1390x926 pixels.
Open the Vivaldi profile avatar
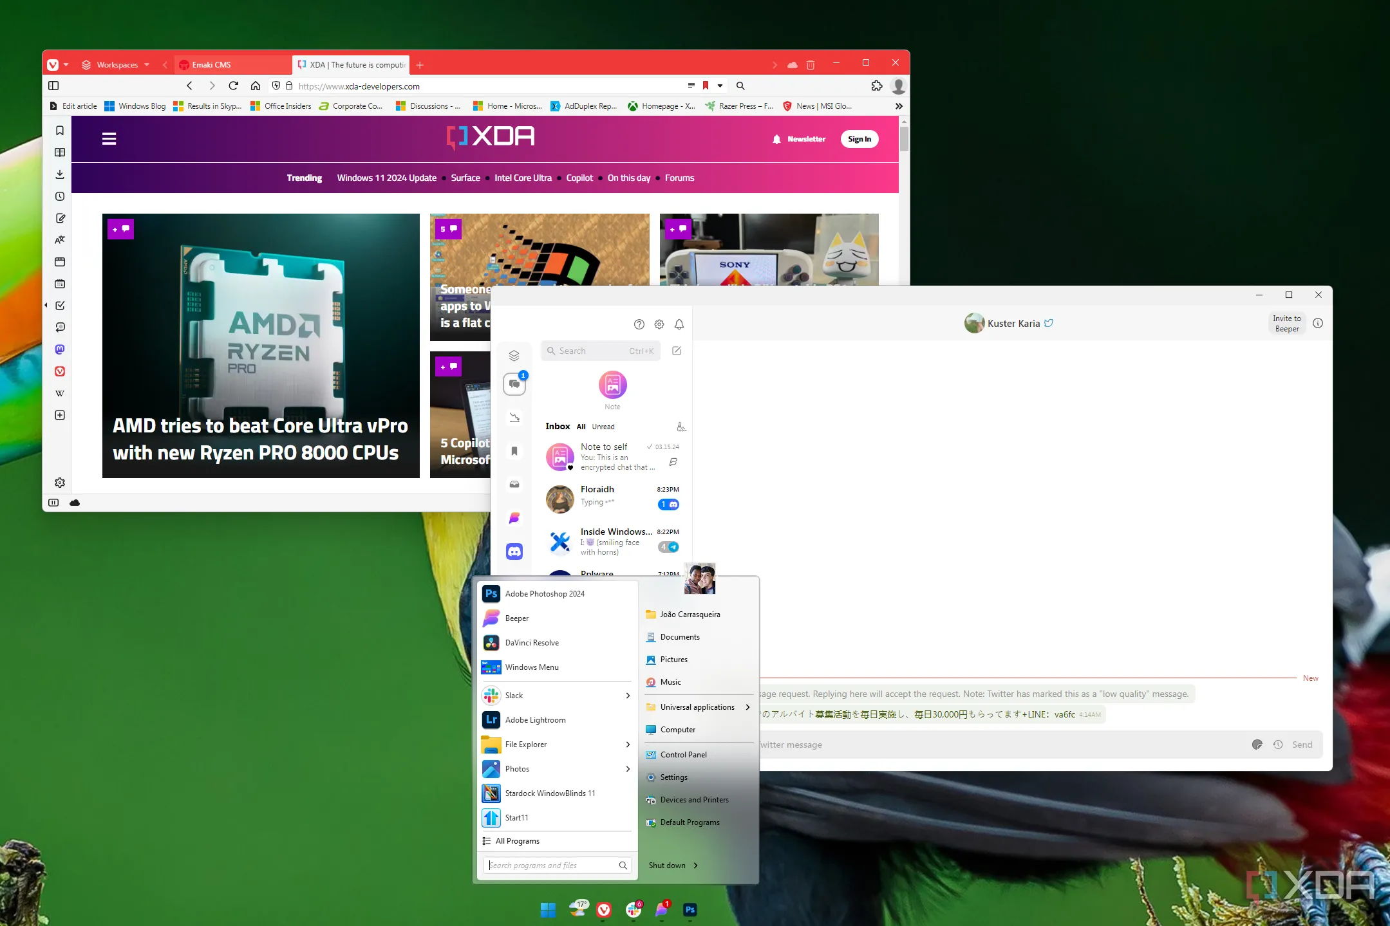click(x=898, y=86)
